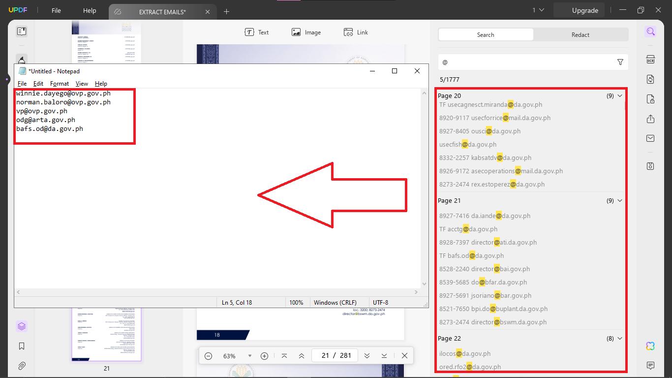Open the search filter icon

(619, 62)
